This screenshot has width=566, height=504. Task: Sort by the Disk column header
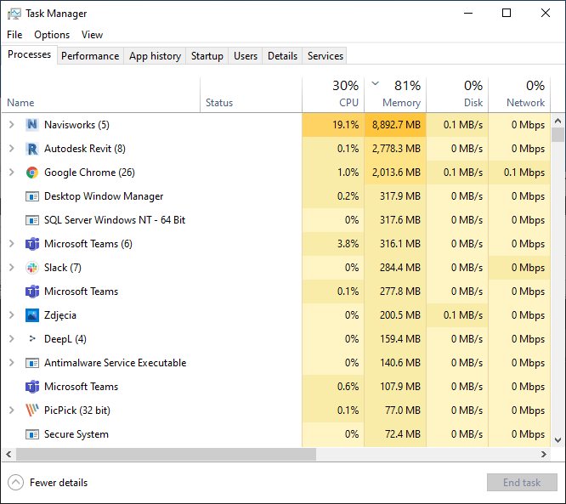click(x=457, y=95)
